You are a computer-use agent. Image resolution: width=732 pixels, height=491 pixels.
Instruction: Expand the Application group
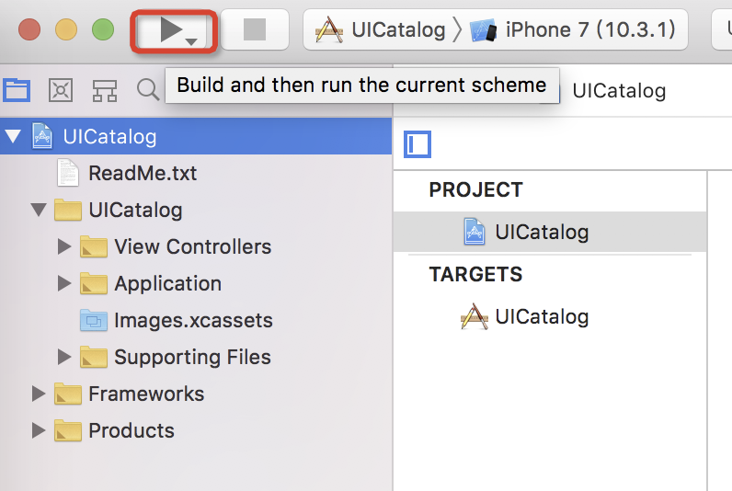64,283
